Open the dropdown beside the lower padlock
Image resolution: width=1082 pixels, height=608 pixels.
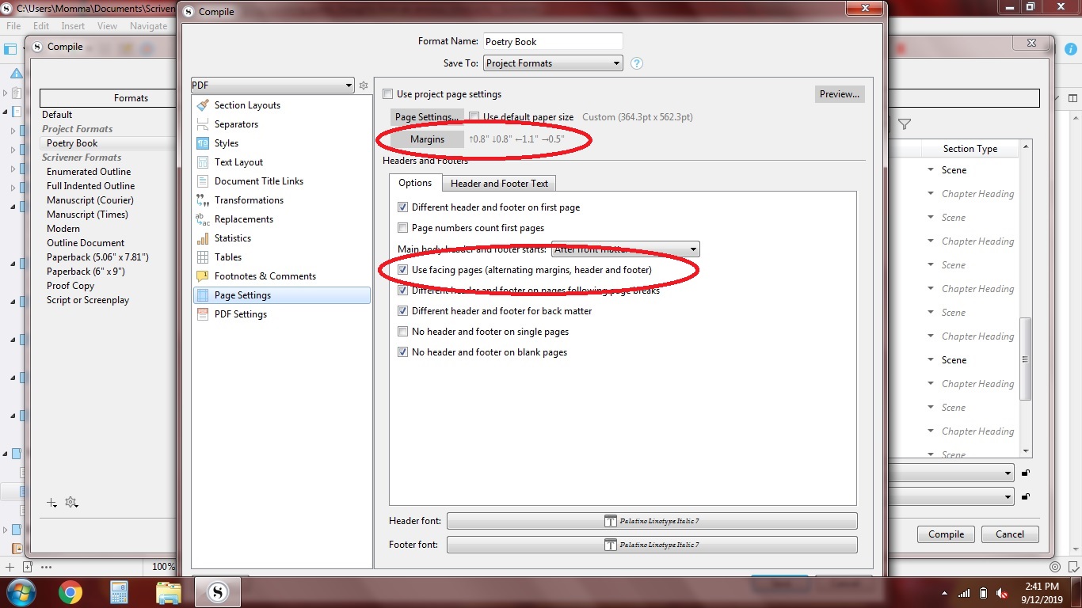[951, 496]
